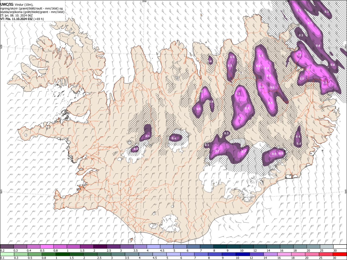This screenshot has width=347, height=260.
Task: Click the '20W' longitude label at the top edge
Action: click(144, 1)
